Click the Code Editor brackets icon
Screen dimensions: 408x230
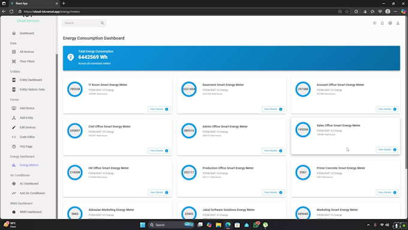point(14,137)
